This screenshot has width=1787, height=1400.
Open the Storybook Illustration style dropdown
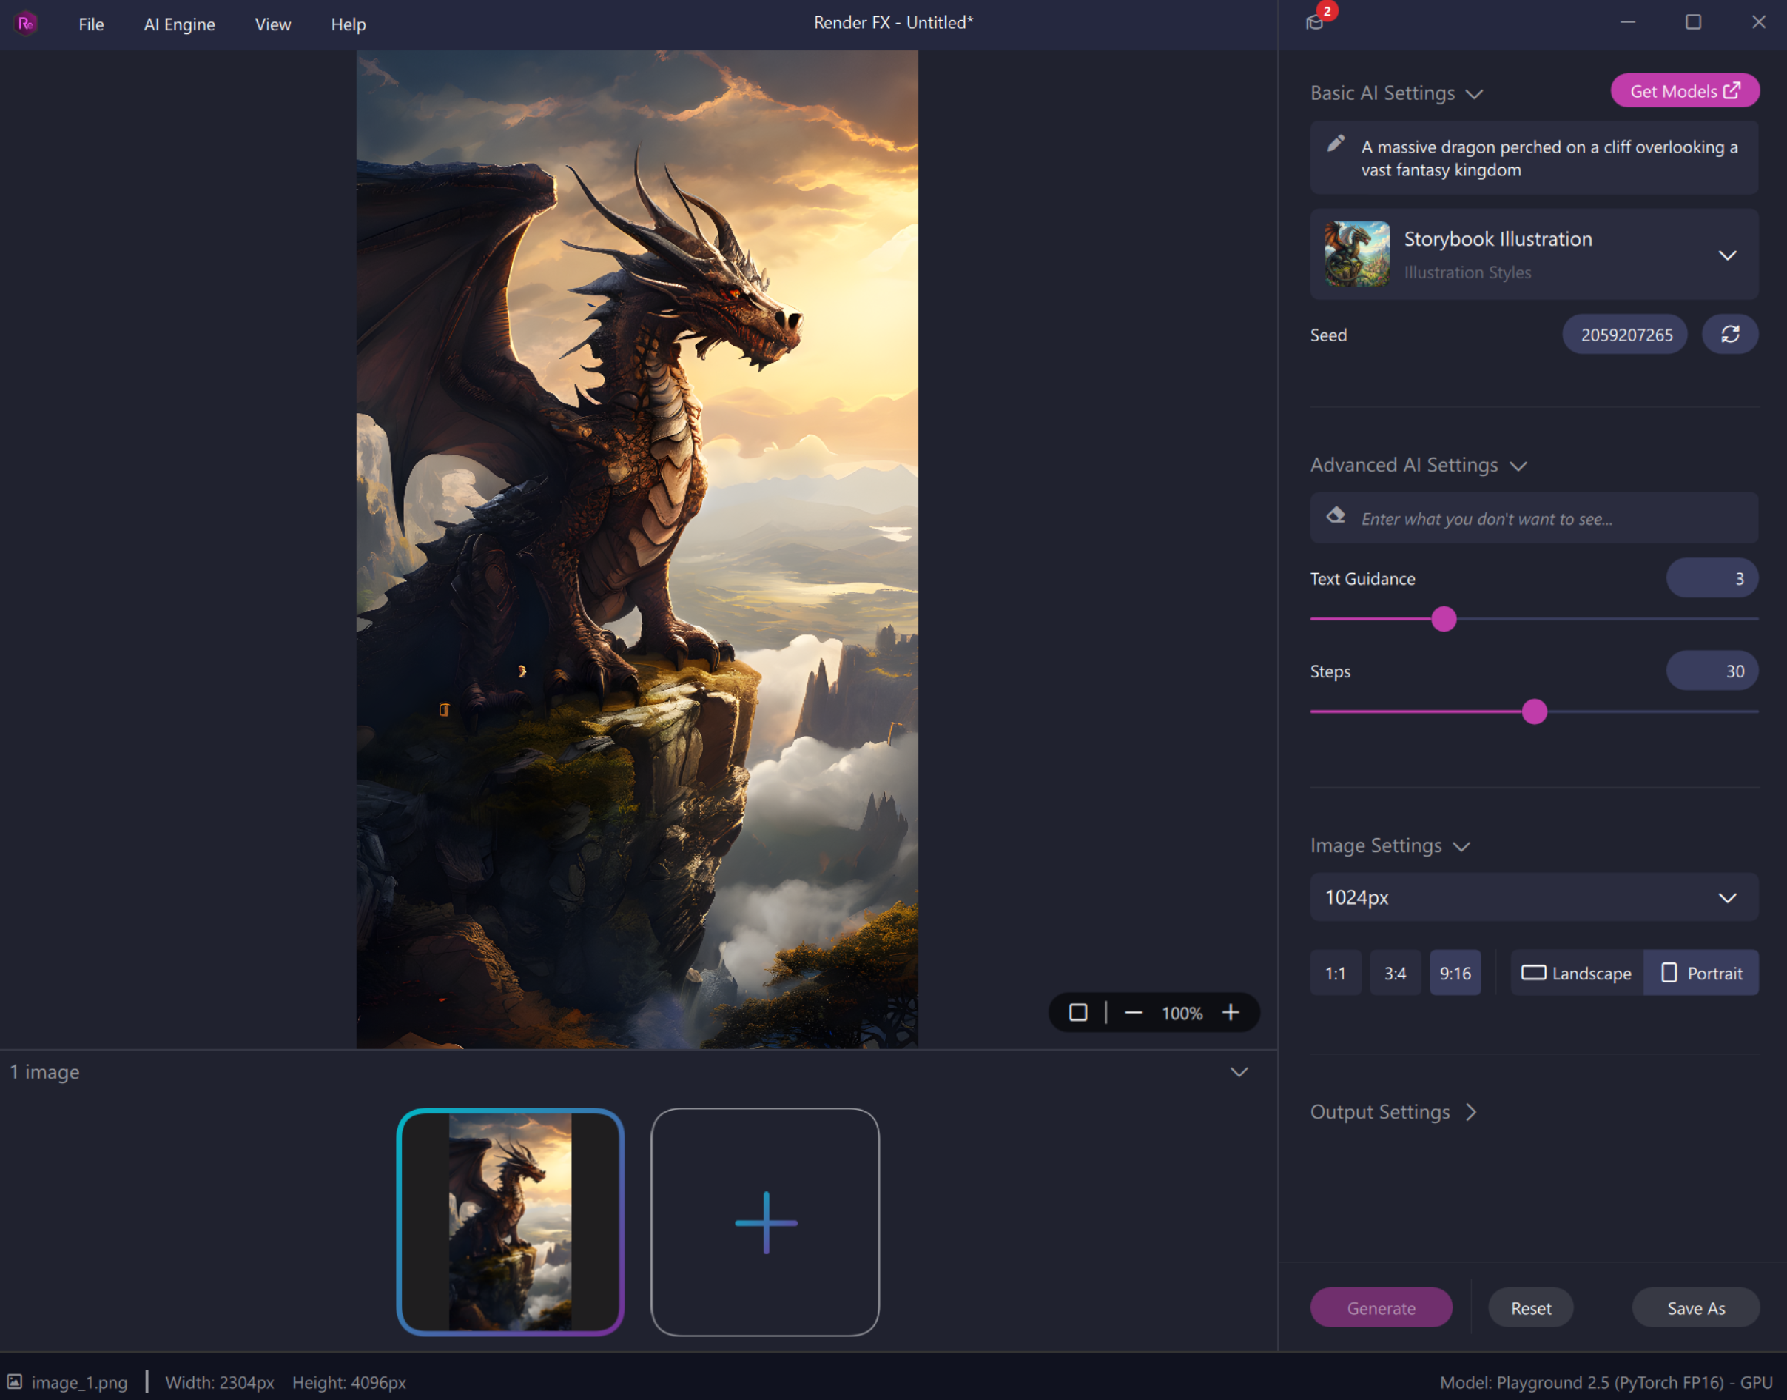(x=1727, y=255)
